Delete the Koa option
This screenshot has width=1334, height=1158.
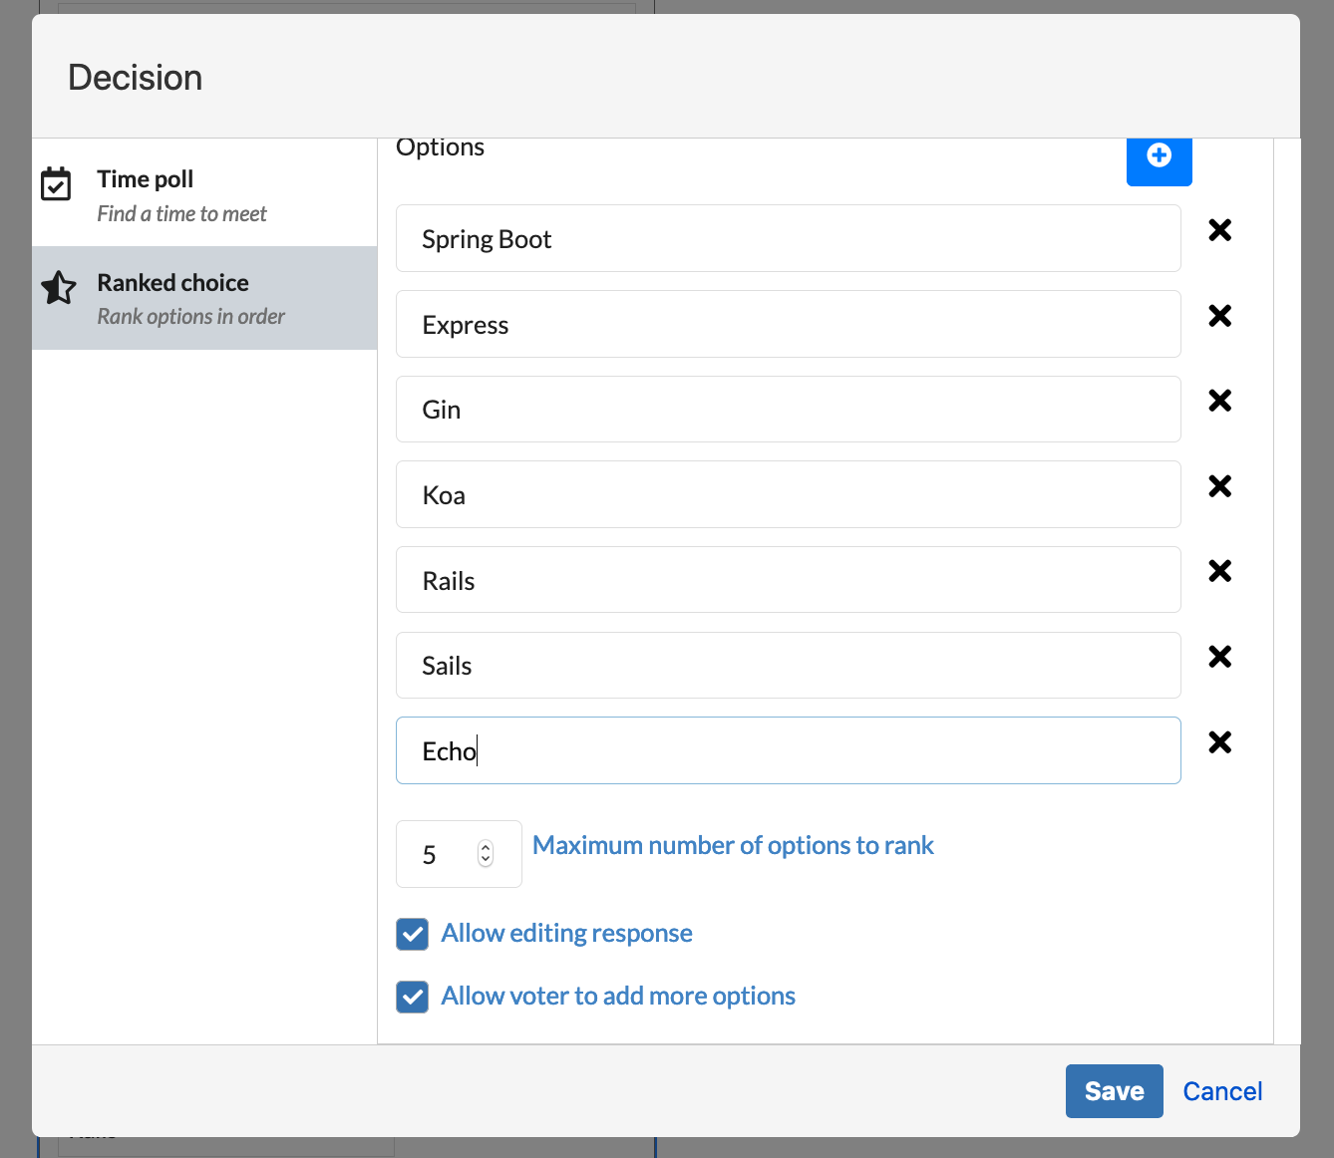point(1219,486)
